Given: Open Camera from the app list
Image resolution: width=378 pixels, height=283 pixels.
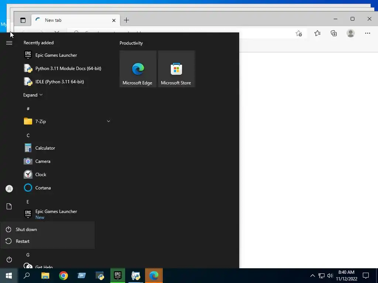Looking at the screenshot, I should click(67, 161).
